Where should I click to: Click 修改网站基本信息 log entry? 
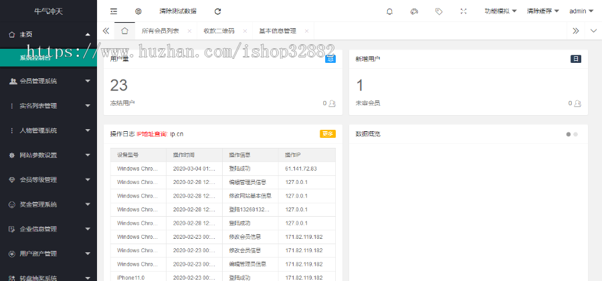(250, 196)
